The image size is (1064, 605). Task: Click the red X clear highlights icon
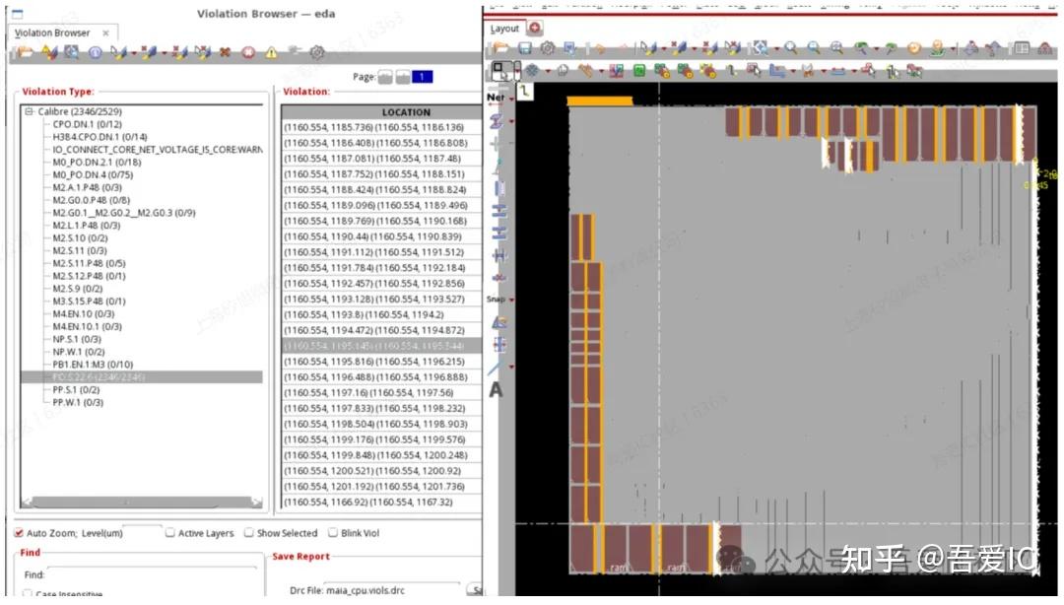click(226, 53)
